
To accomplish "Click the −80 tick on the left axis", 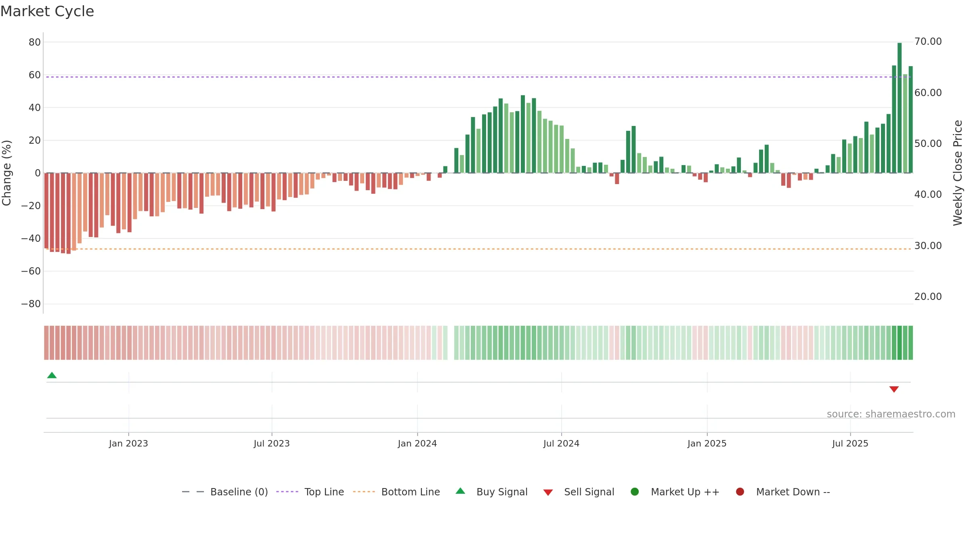I will point(31,304).
